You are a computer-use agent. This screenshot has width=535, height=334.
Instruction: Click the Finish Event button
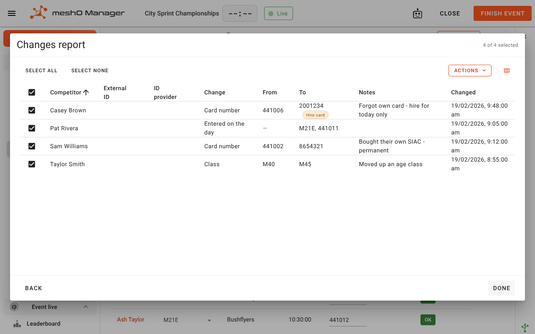(x=502, y=13)
